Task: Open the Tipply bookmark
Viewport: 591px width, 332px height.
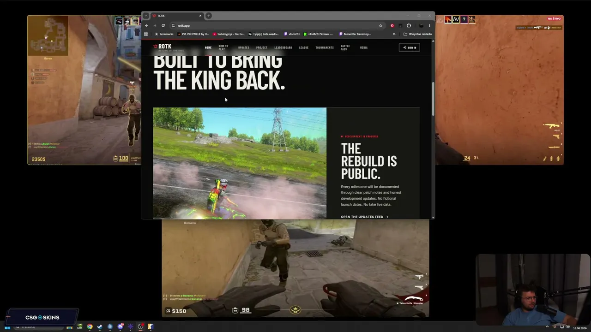Action: click(x=263, y=34)
